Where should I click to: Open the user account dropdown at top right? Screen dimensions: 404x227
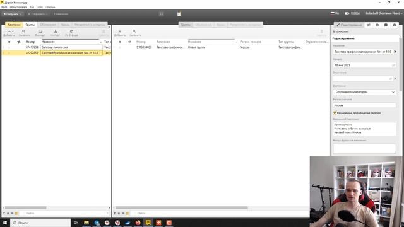click(384, 13)
